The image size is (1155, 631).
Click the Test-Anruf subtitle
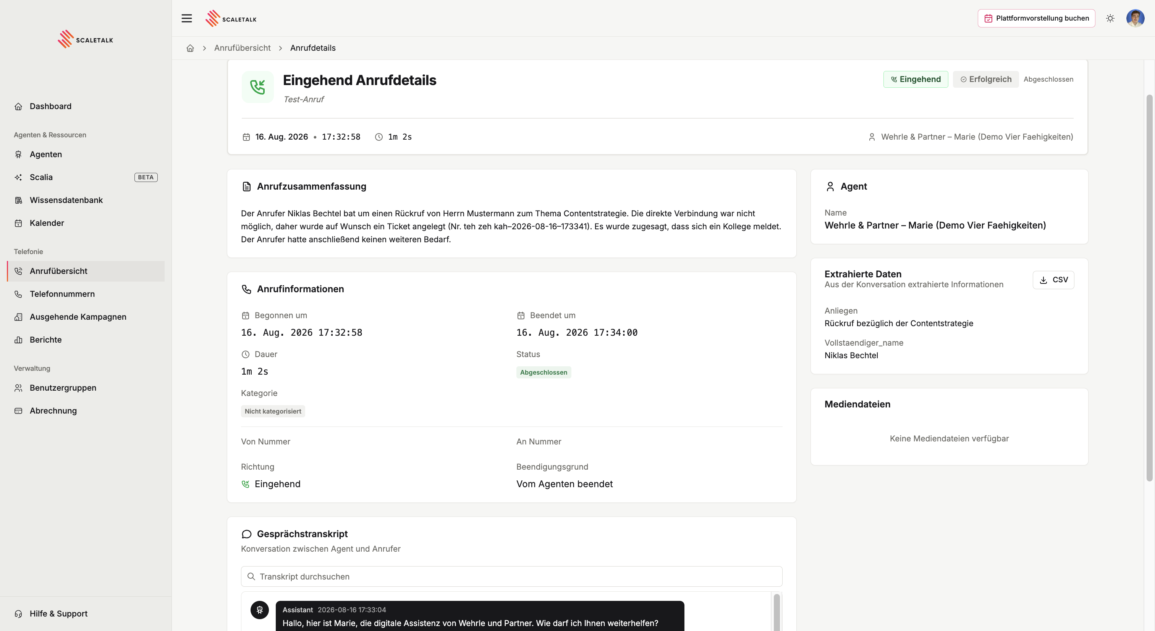304,100
